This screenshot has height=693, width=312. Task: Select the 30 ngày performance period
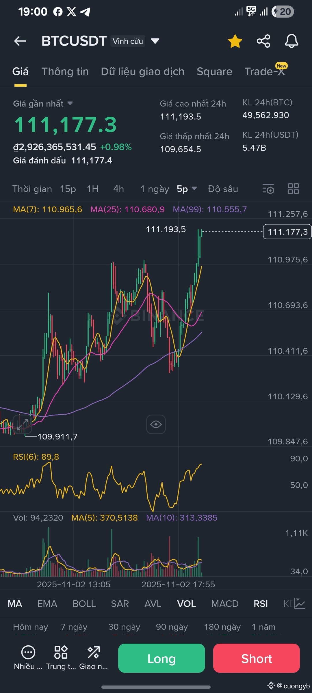pyautogui.click(x=124, y=627)
